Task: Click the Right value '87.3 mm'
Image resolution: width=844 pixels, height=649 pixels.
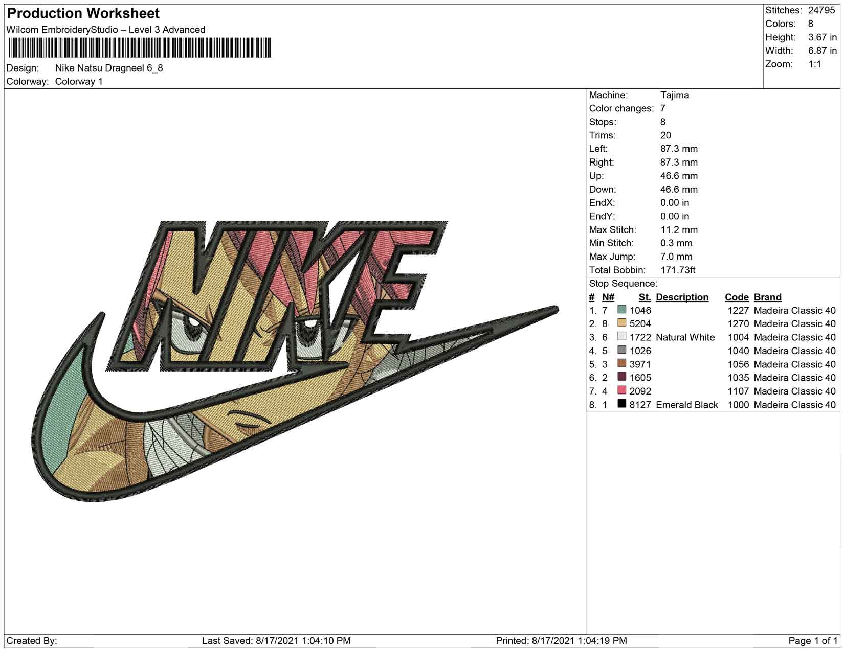Action: coord(679,163)
